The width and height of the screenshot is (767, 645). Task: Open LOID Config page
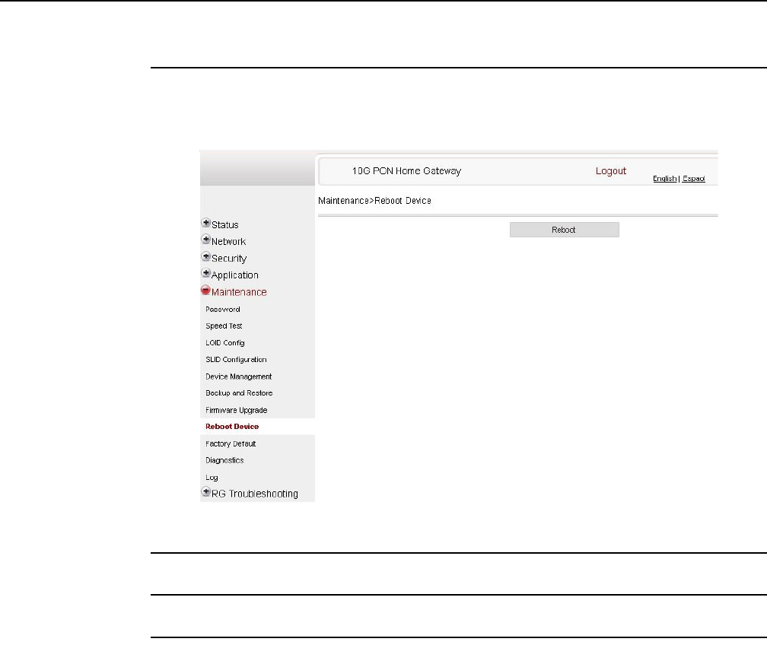pyautogui.click(x=225, y=343)
